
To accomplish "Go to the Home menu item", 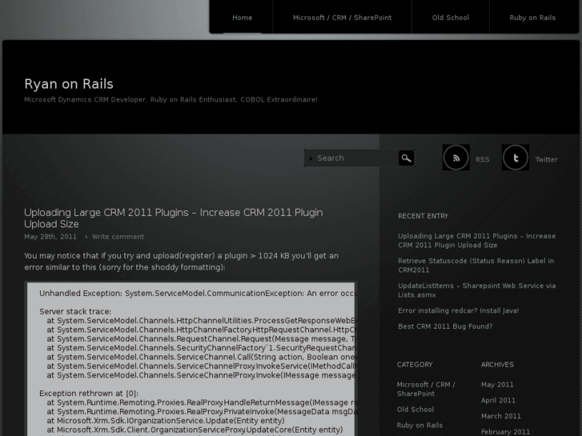I will tap(242, 18).
